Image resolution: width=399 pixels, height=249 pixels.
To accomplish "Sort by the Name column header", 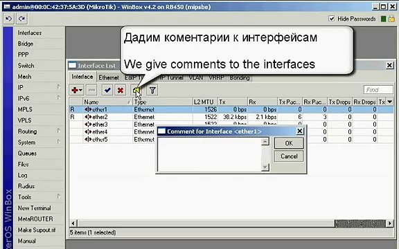I will (107, 102).
